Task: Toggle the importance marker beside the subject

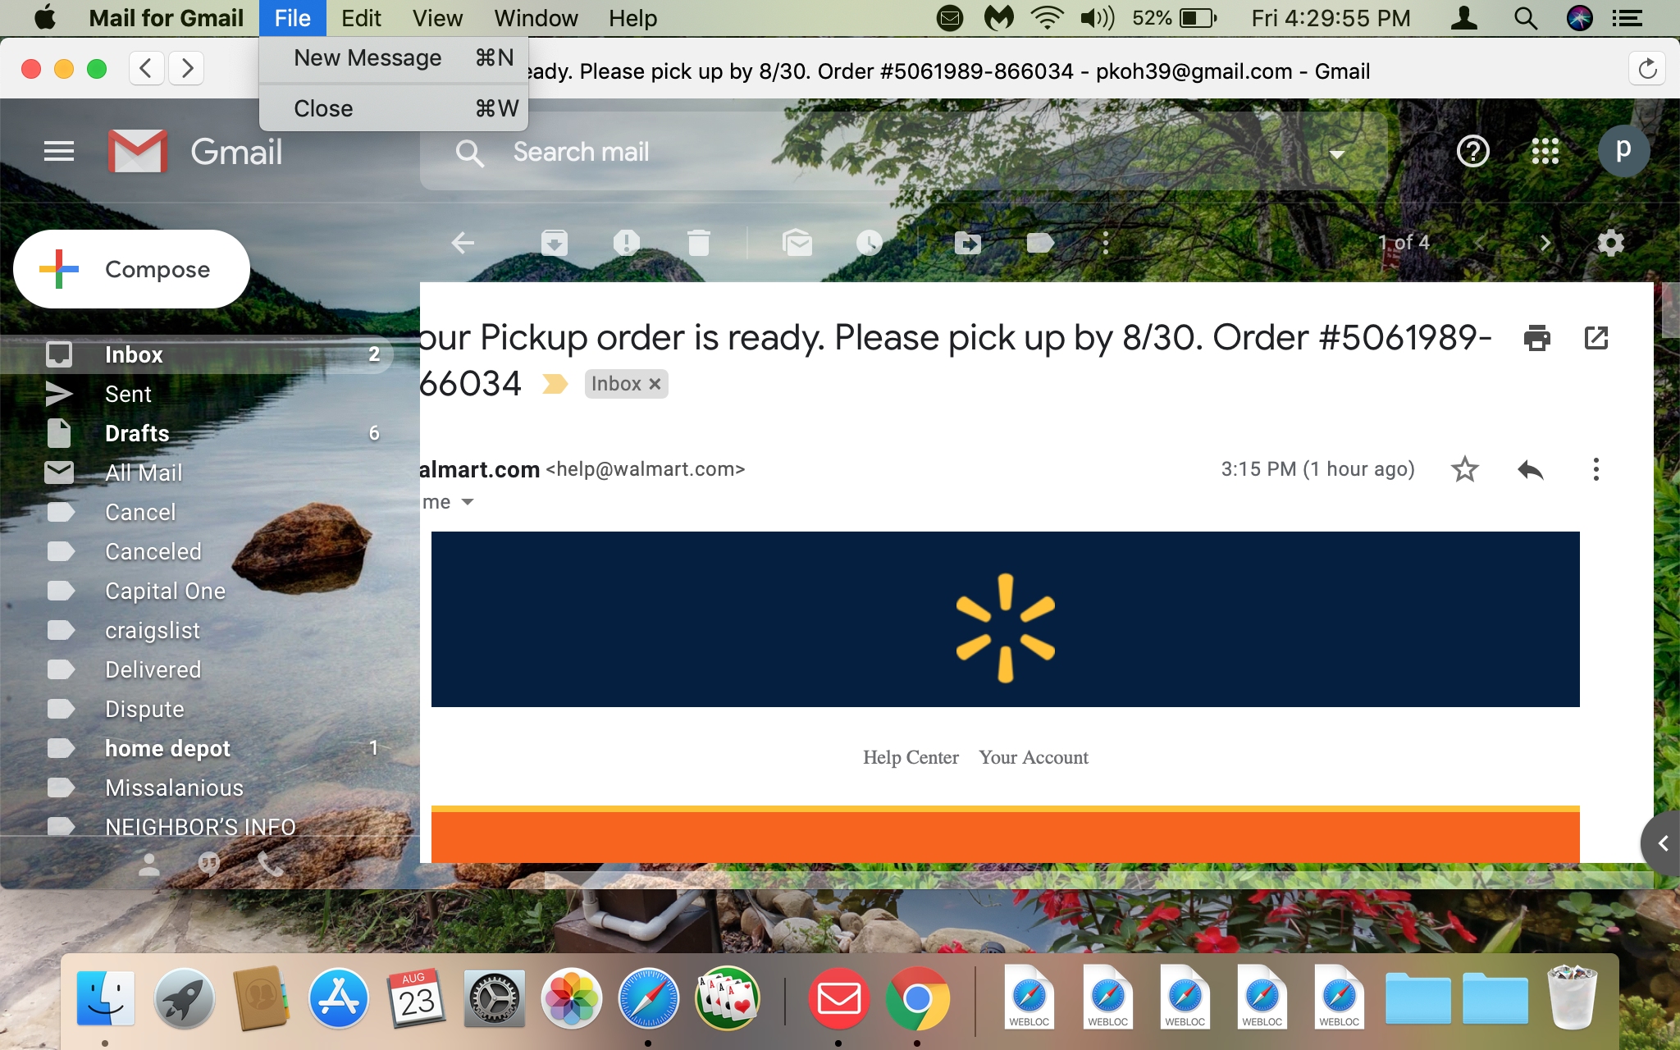Action: [555, 384]
